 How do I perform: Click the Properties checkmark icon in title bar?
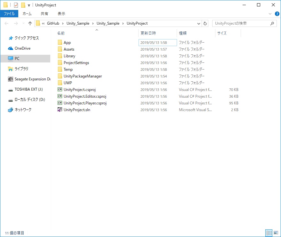point(16,5)
